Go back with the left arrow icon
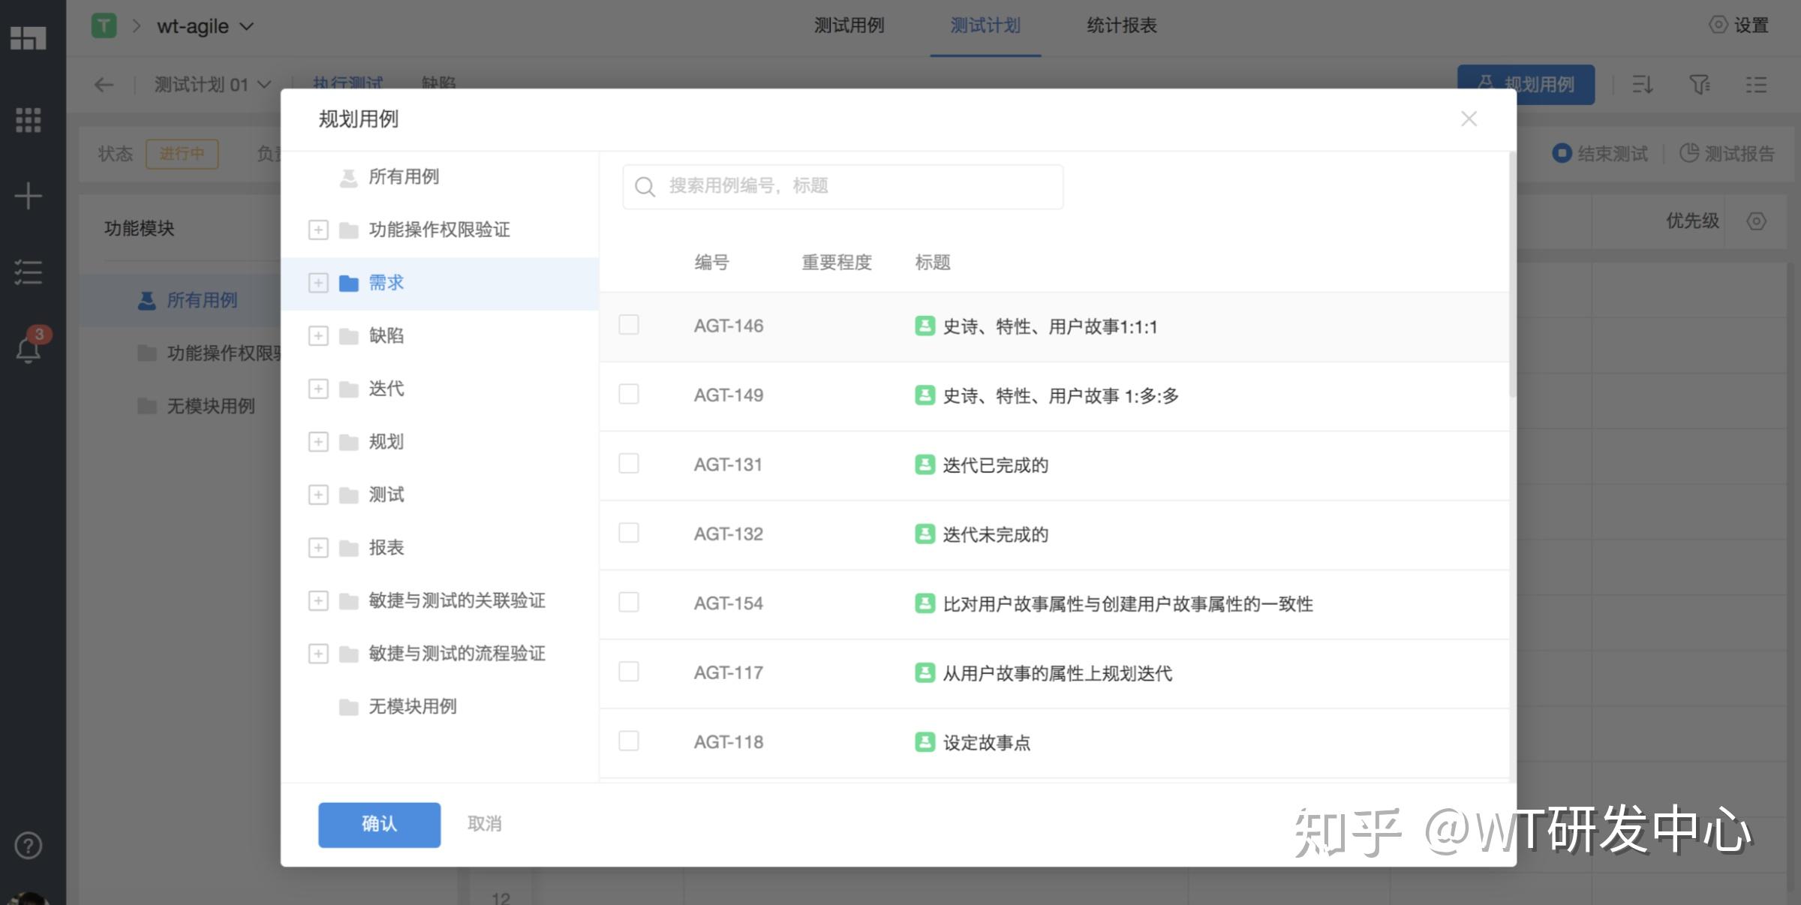Image resolution: width=1801 pixels, height=905 pixels. point(104,84)
